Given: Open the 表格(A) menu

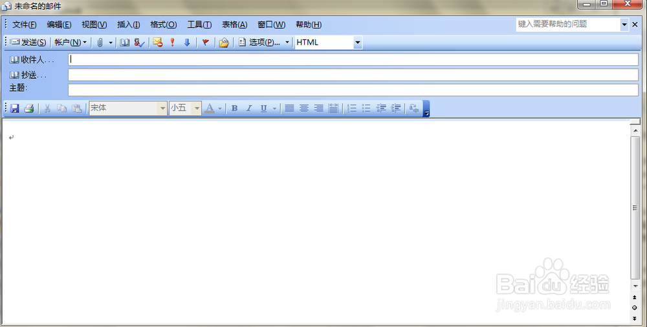Looking at the screenshot, I should click(x=234, y=25).
